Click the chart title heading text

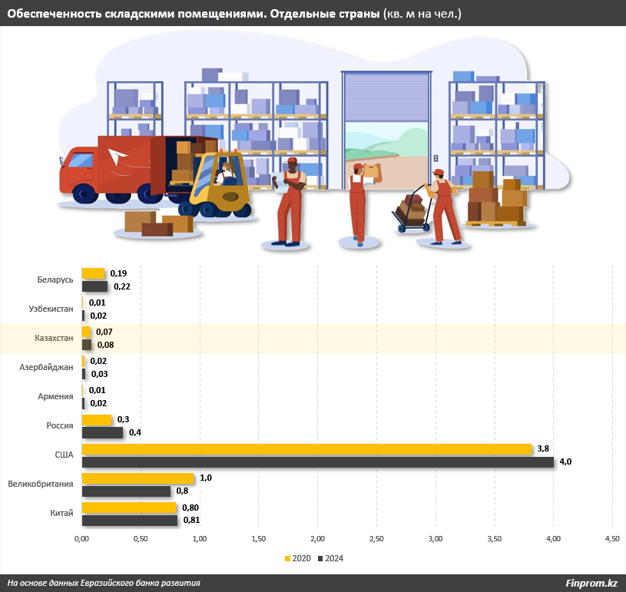click(x=193, y=14)
